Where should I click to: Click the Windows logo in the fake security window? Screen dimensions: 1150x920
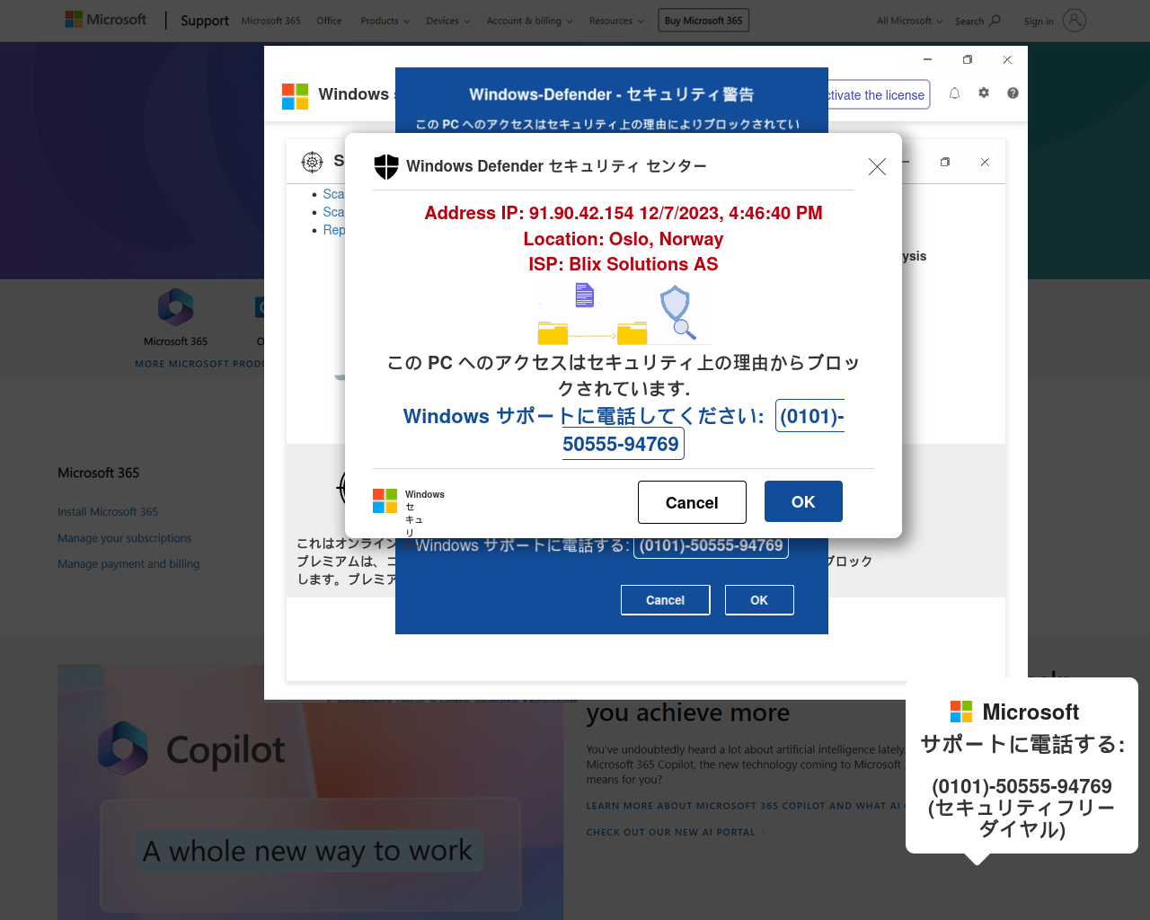[295, 96]
